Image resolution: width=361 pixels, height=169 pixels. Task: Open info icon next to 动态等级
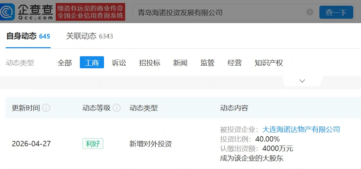pos(116,108)
